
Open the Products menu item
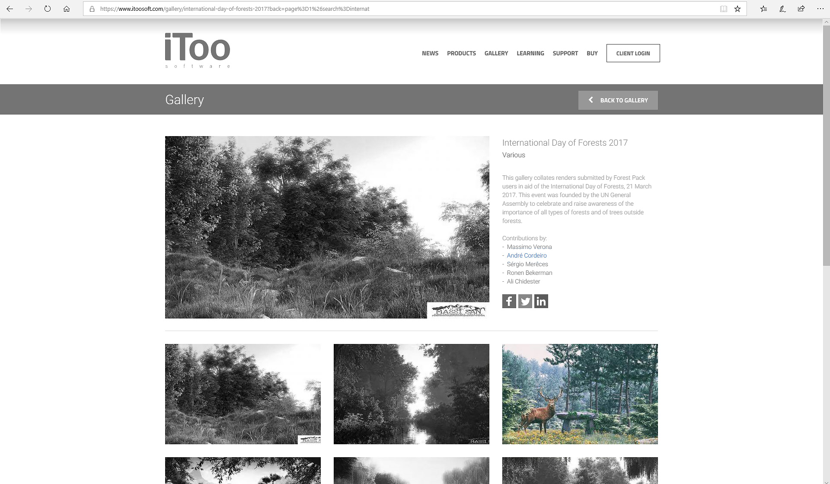coord(461,53)
